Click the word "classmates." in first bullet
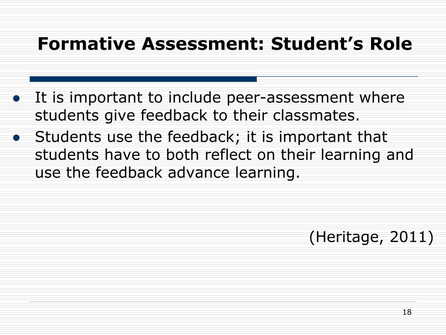The width and height of the screenshot is (446, 335). tap(316, 115)
